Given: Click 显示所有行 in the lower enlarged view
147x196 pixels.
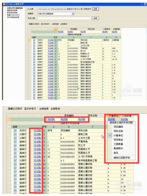Looking at the screenshot, I should [30, 109].
